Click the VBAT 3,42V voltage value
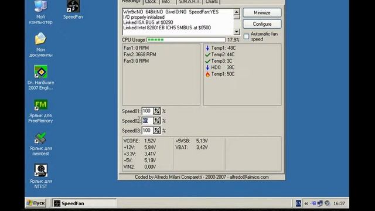This screenshot has width=375, height=211. tap(202, 147)
